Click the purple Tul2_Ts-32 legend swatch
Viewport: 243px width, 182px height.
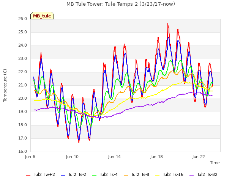[191, 175]
